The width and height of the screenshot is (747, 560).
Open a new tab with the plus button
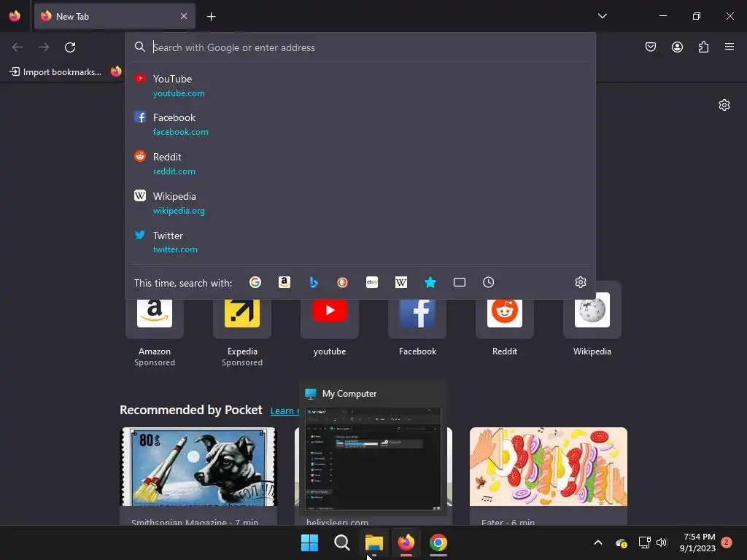click(211, 17)
